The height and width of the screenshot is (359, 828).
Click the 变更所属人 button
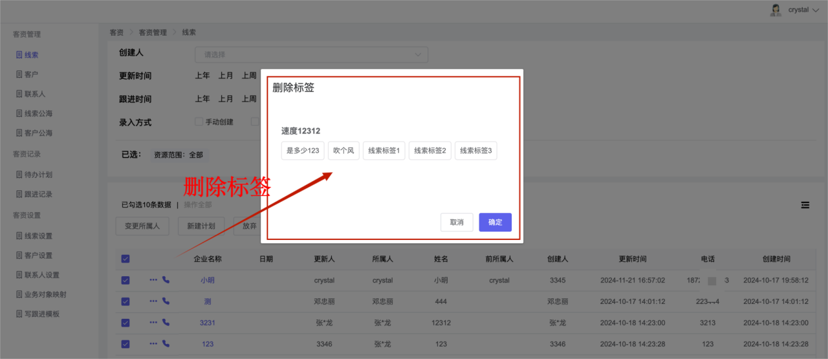pyautogui.click(x=142, y=226)
